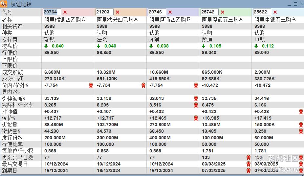Click the 权证比较 app icon in title bar

coord(4,4)
